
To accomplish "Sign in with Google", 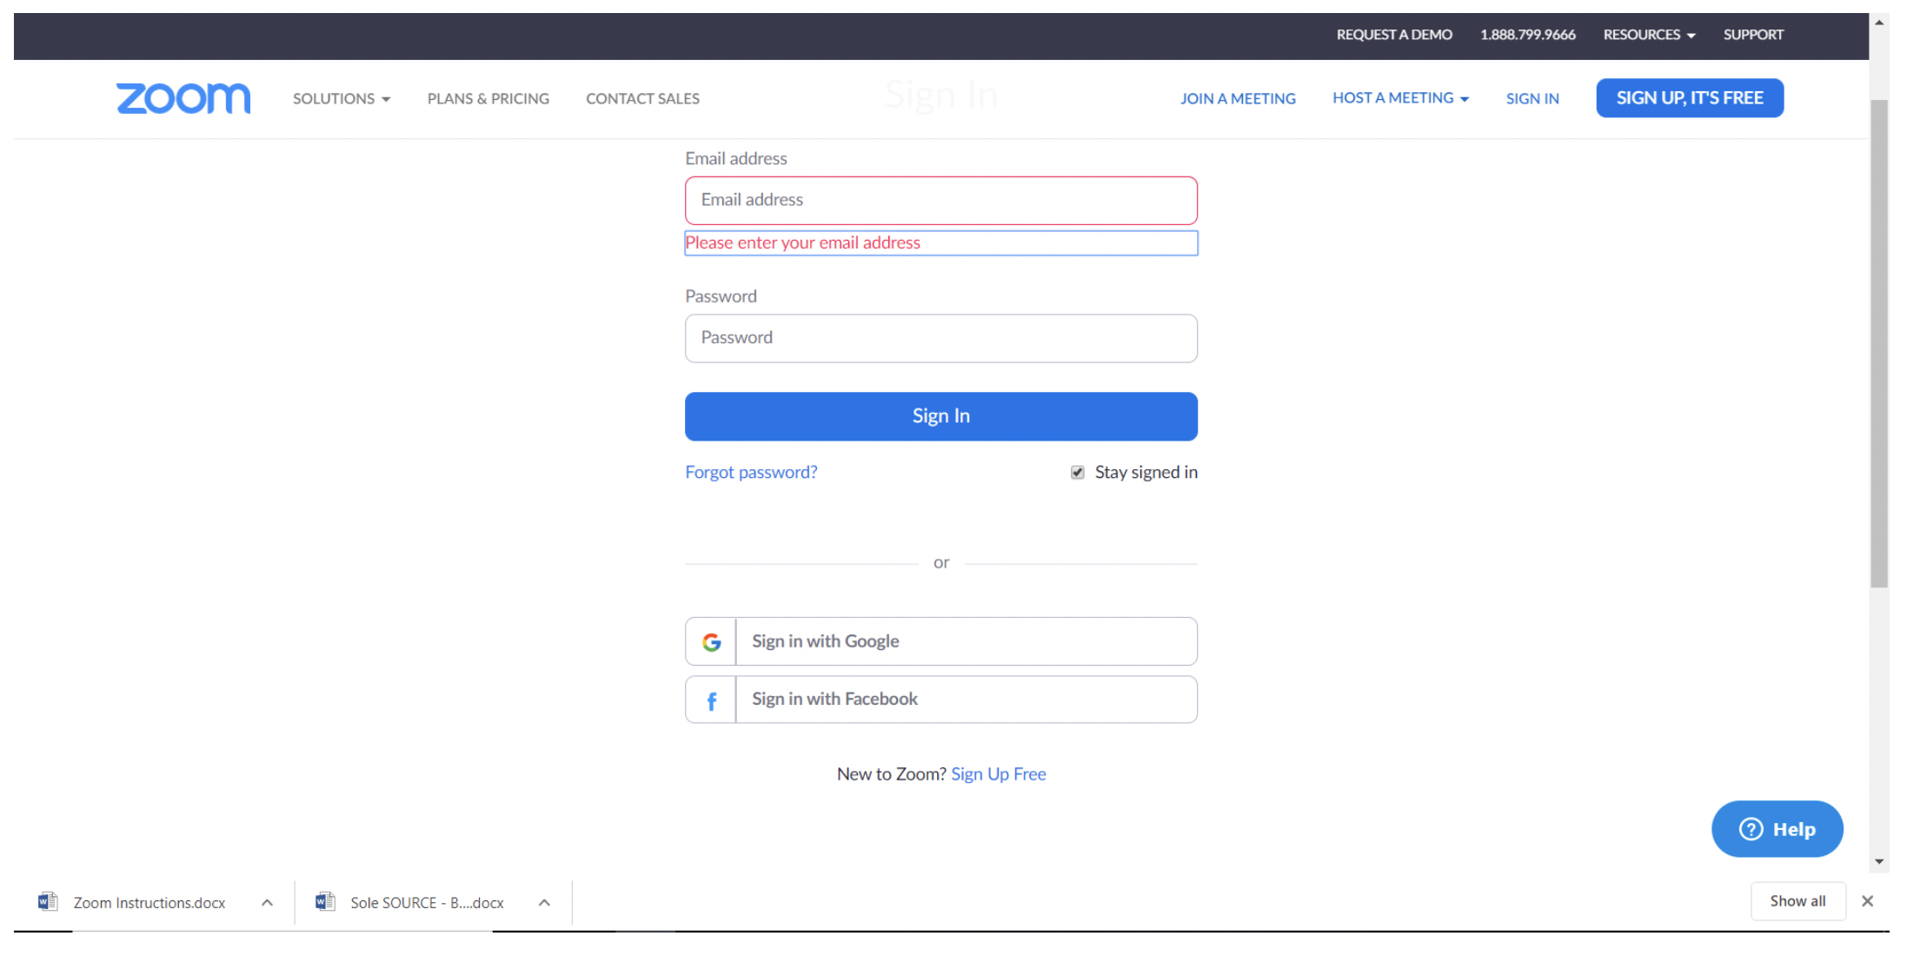I will 941,641.
